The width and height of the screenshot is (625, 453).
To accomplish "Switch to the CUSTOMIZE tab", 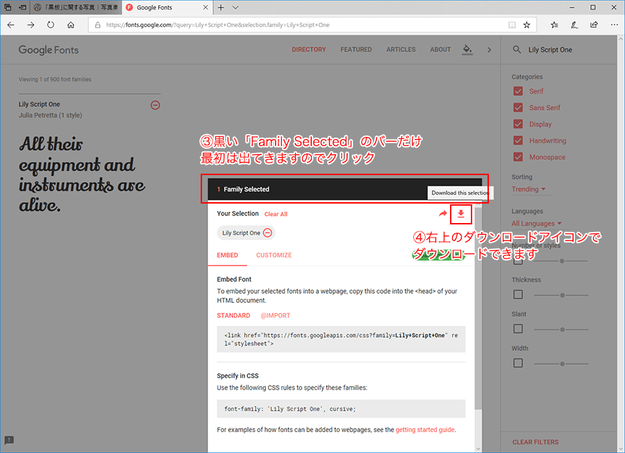I will tap(274, 255).
